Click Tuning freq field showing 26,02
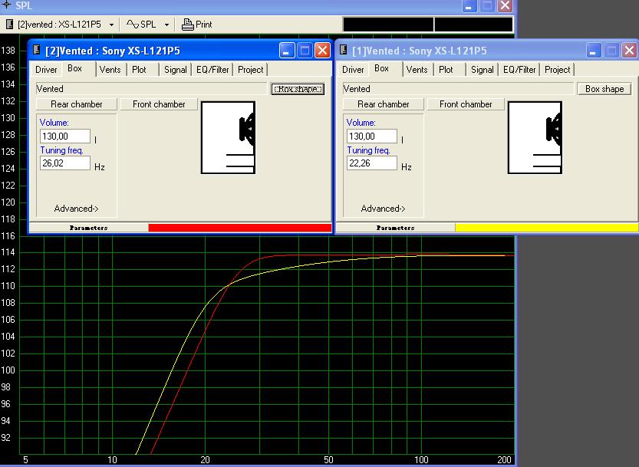Screen dimensions: 639x467 [65, 163]
